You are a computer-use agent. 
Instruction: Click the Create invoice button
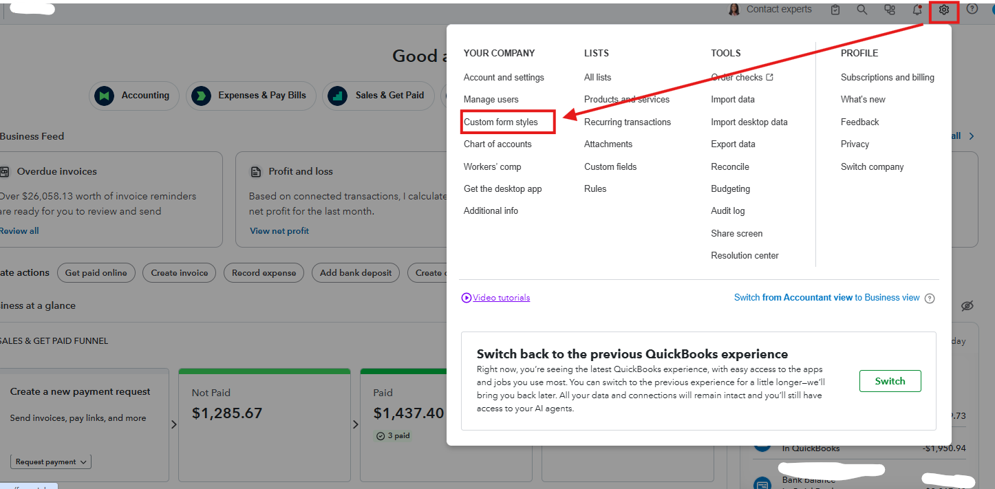180,273
